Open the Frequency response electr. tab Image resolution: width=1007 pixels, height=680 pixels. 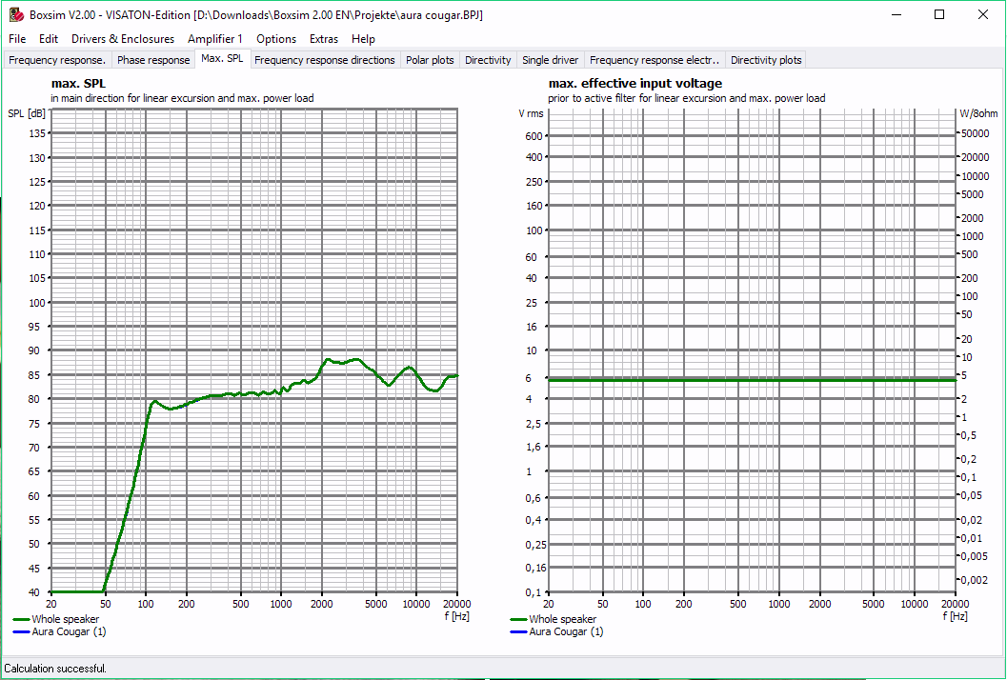point(655,59)
